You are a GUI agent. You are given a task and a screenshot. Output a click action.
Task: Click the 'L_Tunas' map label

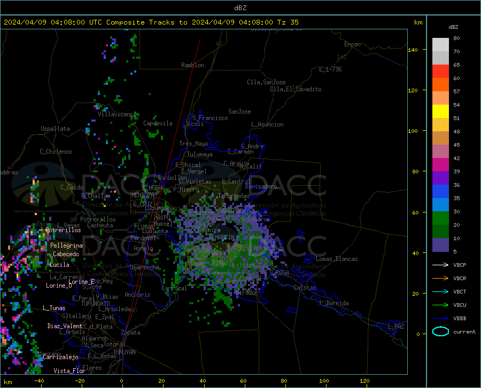54,308
